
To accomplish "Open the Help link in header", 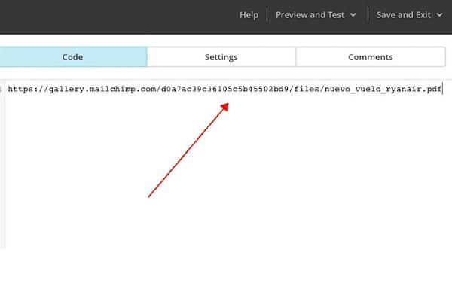I will pyautogui.click(x=249, y=15).
